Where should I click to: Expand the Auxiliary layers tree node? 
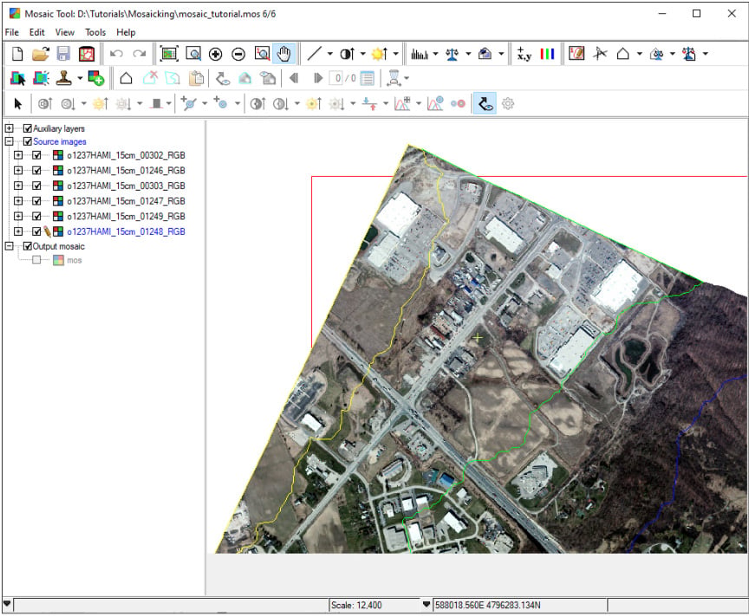(9, 128)
